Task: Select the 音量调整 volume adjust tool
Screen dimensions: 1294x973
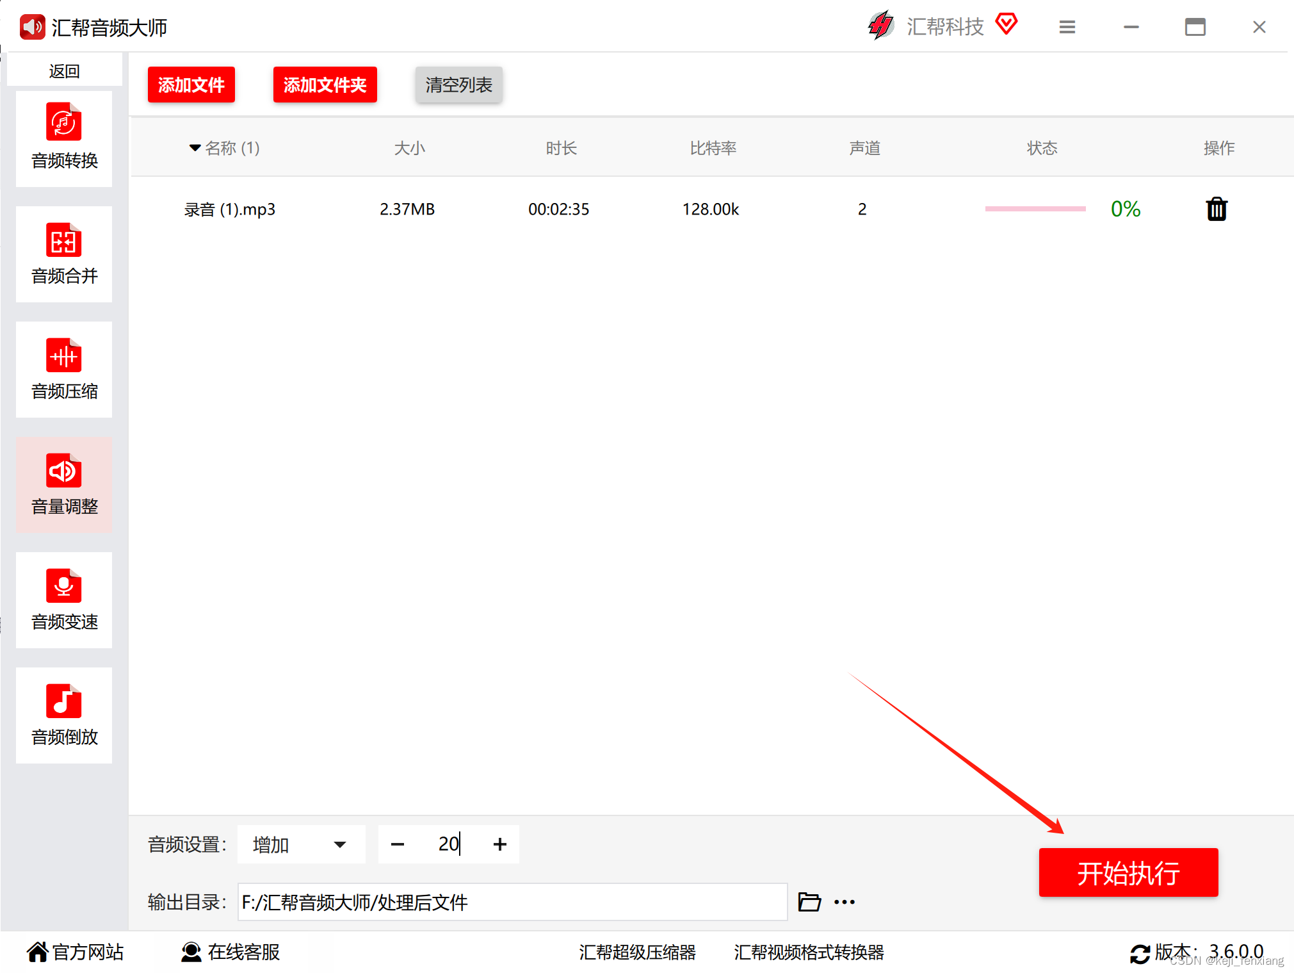Action: [64, 484]
